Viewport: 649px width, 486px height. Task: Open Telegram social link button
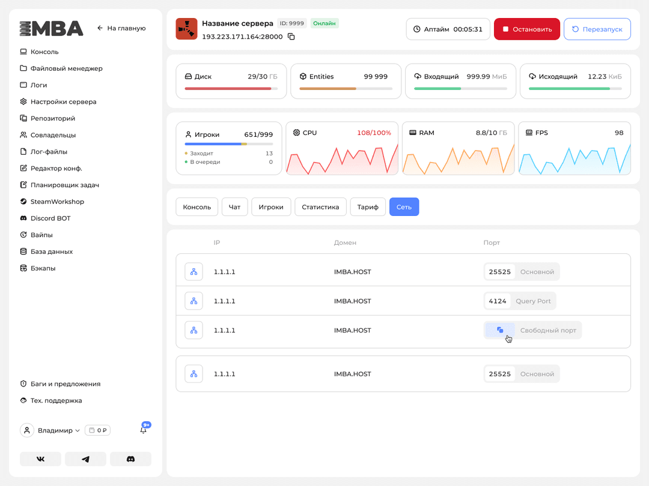click(85, 459)
